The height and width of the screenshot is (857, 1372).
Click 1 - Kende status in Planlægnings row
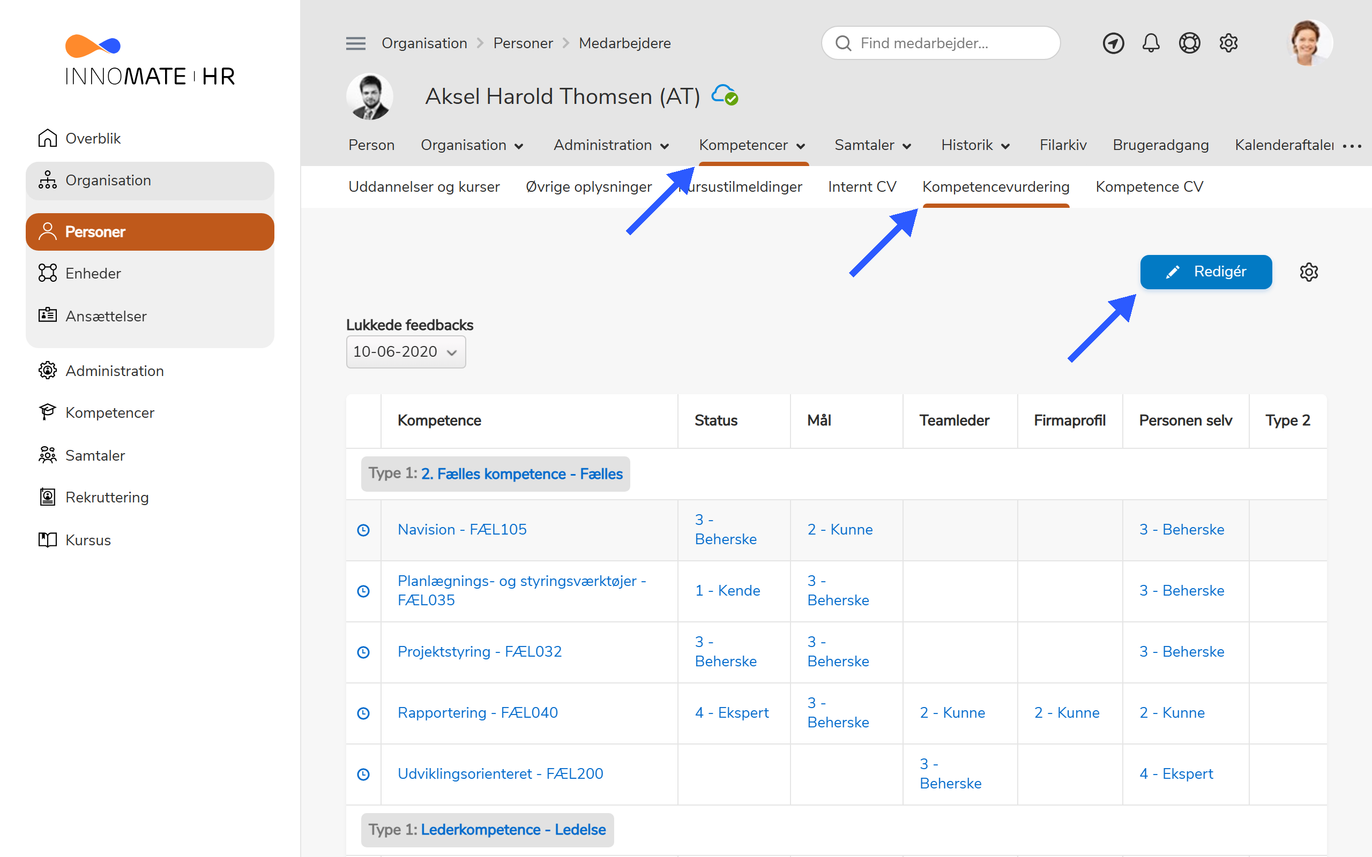727,591
